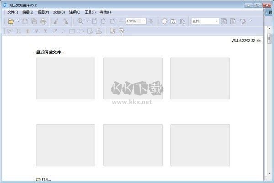
Task: Click the save (floppy disk) icon
Action: (x=25, y=21)
